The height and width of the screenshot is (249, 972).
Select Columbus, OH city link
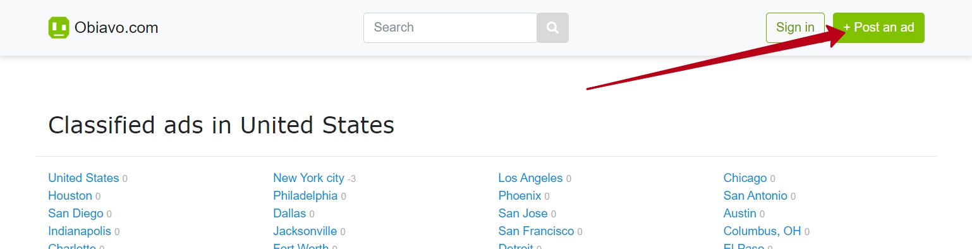(x=762, y=231)
